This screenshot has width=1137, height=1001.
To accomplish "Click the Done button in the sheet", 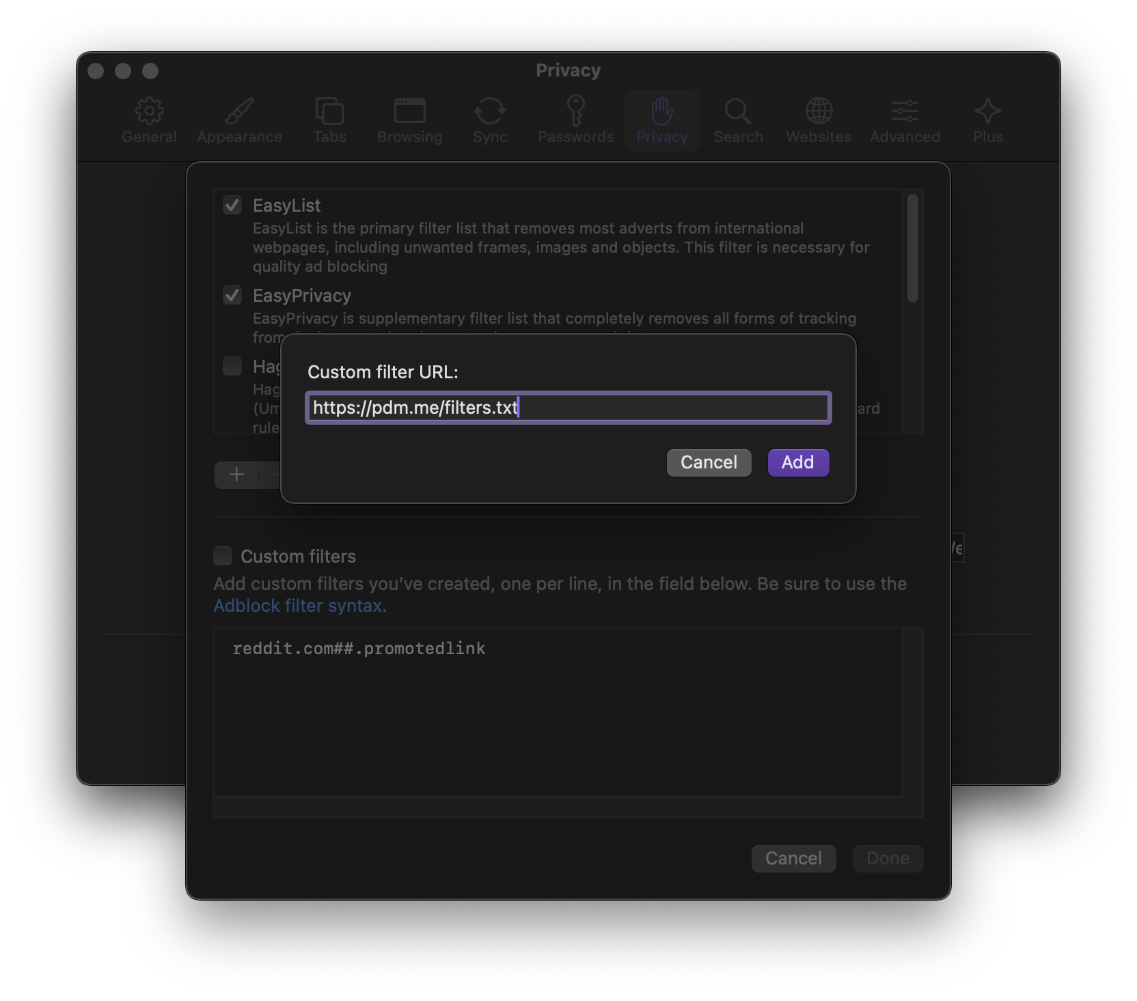I will pos(888,858).
